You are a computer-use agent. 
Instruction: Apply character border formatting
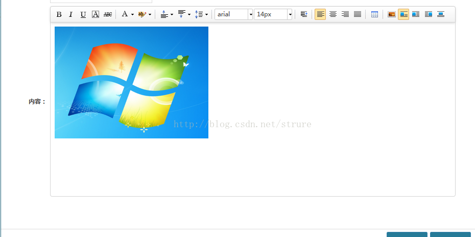[96, 14]
